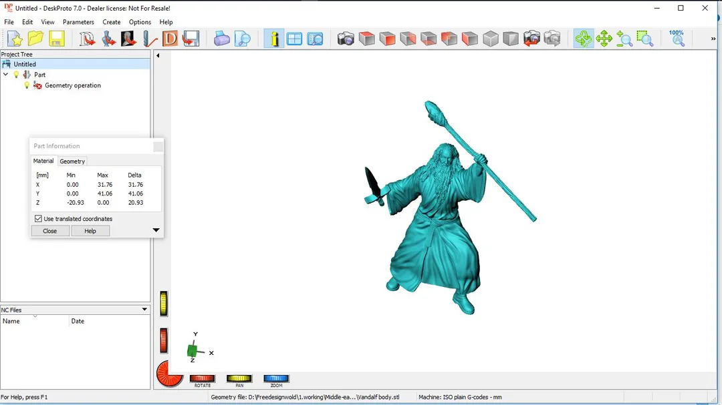The width and height of the screenshot is (722, 405).
Task: Click the write NC program icon (floppy with red arrow)
Action: click(x=191, y=39)
